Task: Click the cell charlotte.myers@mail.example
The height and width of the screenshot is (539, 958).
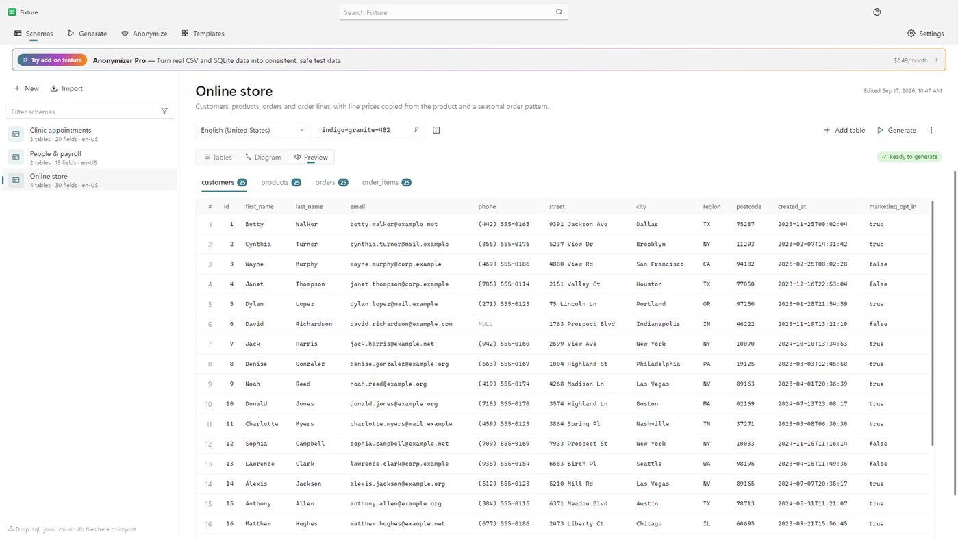Action: [x=401, y=424]
